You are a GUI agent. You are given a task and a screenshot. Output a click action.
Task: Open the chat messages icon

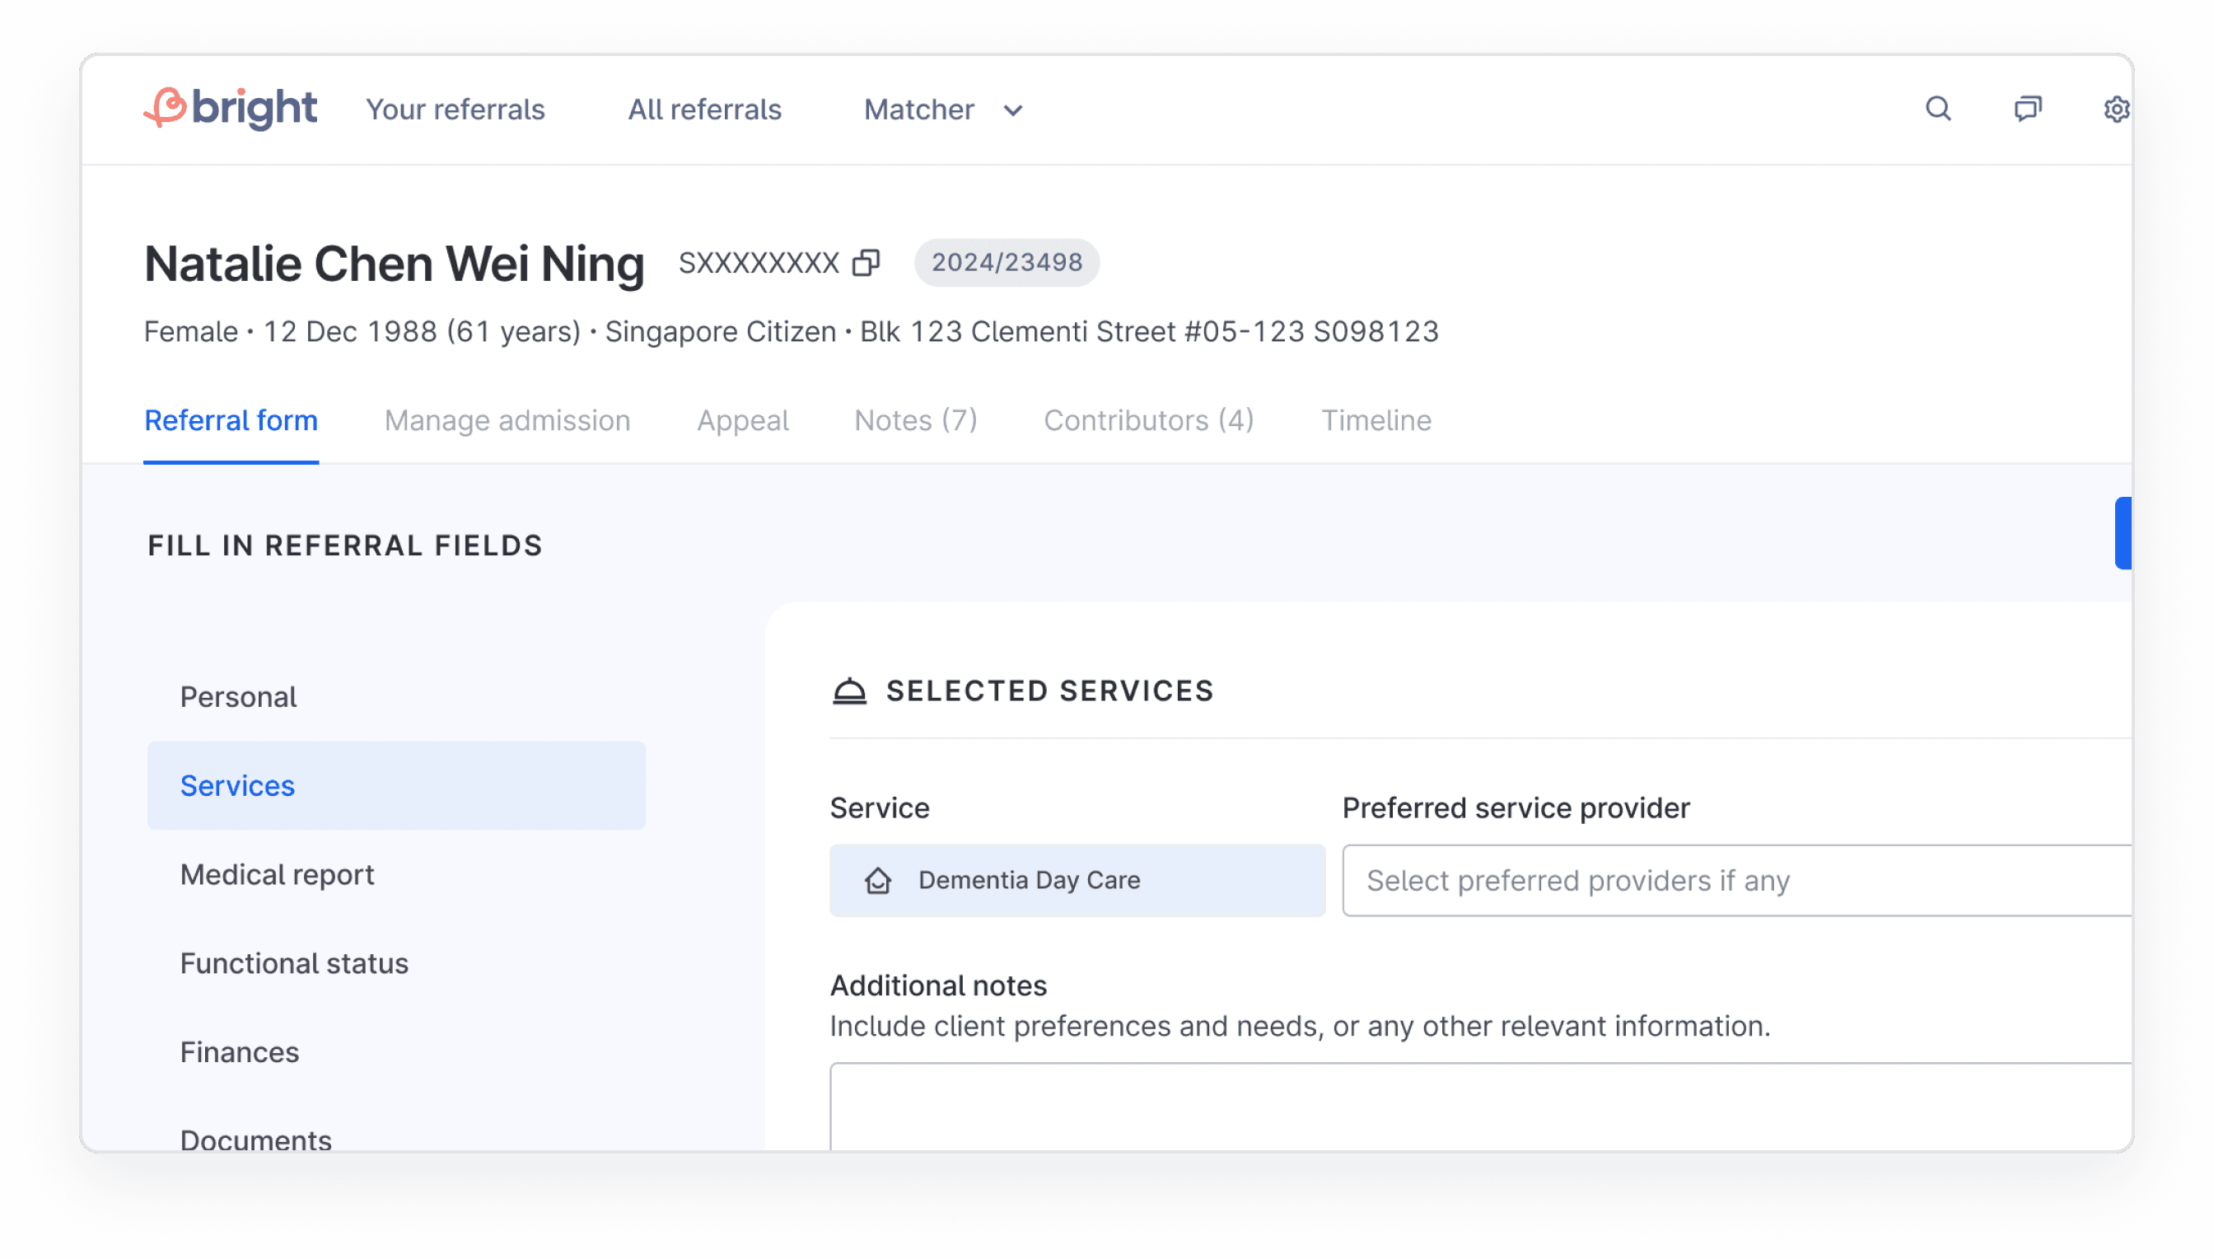click(2027, 109)
